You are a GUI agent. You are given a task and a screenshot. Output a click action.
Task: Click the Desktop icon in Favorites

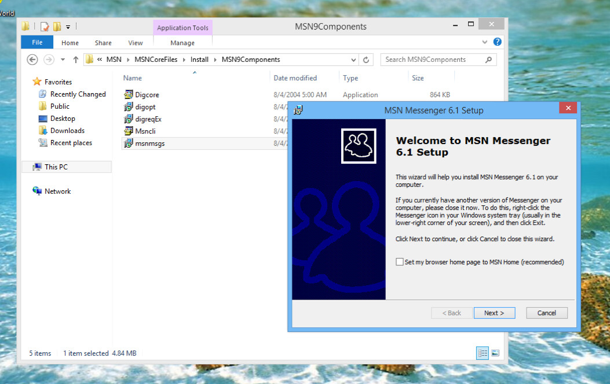point(43,119)
